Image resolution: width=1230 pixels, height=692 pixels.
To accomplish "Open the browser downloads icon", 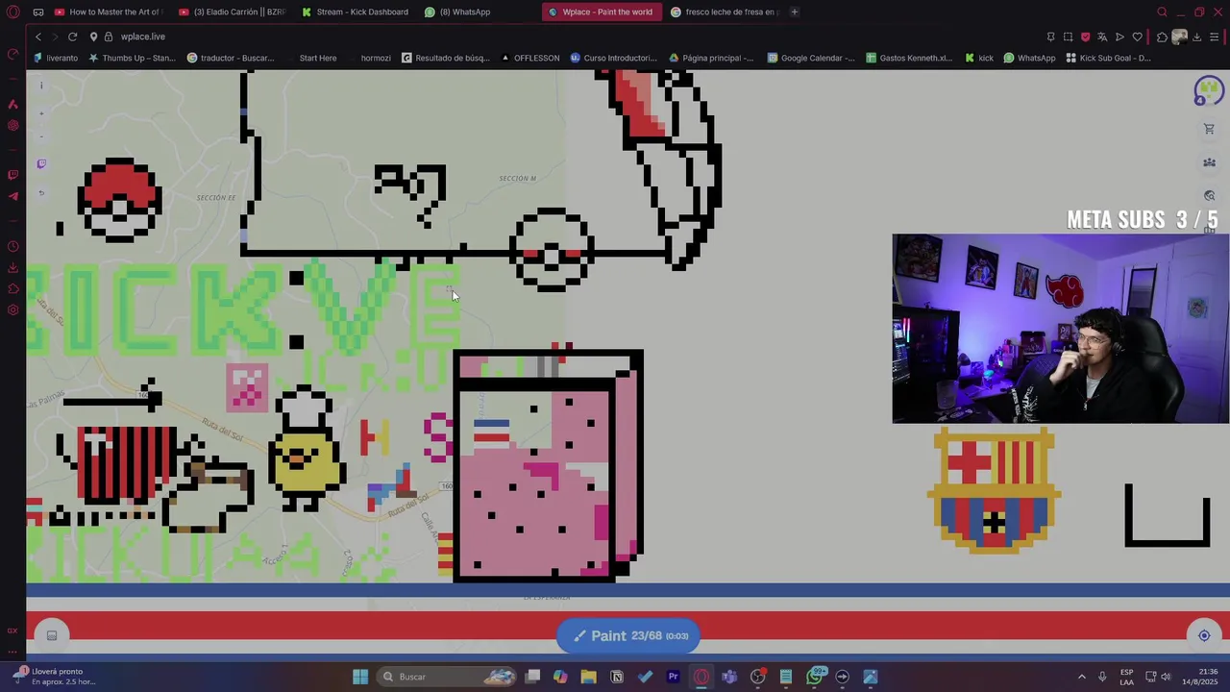I will [1196, 37].
